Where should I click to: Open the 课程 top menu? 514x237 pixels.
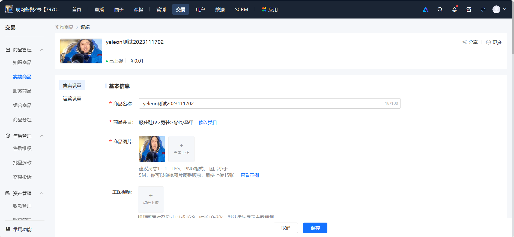[x=139, y=10]
